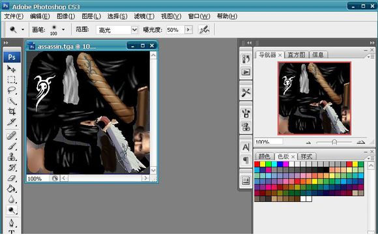Select the Lasso tool
Image resolution: width=378 pixels, height=243 pixels.
point(11,90)
